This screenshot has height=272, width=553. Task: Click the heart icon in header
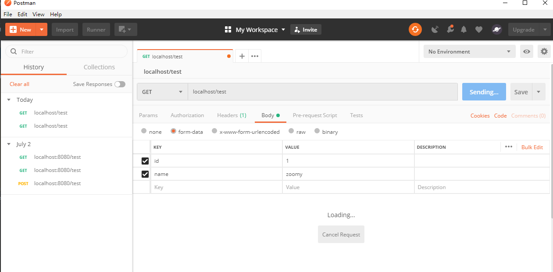[x=479, y=29]
